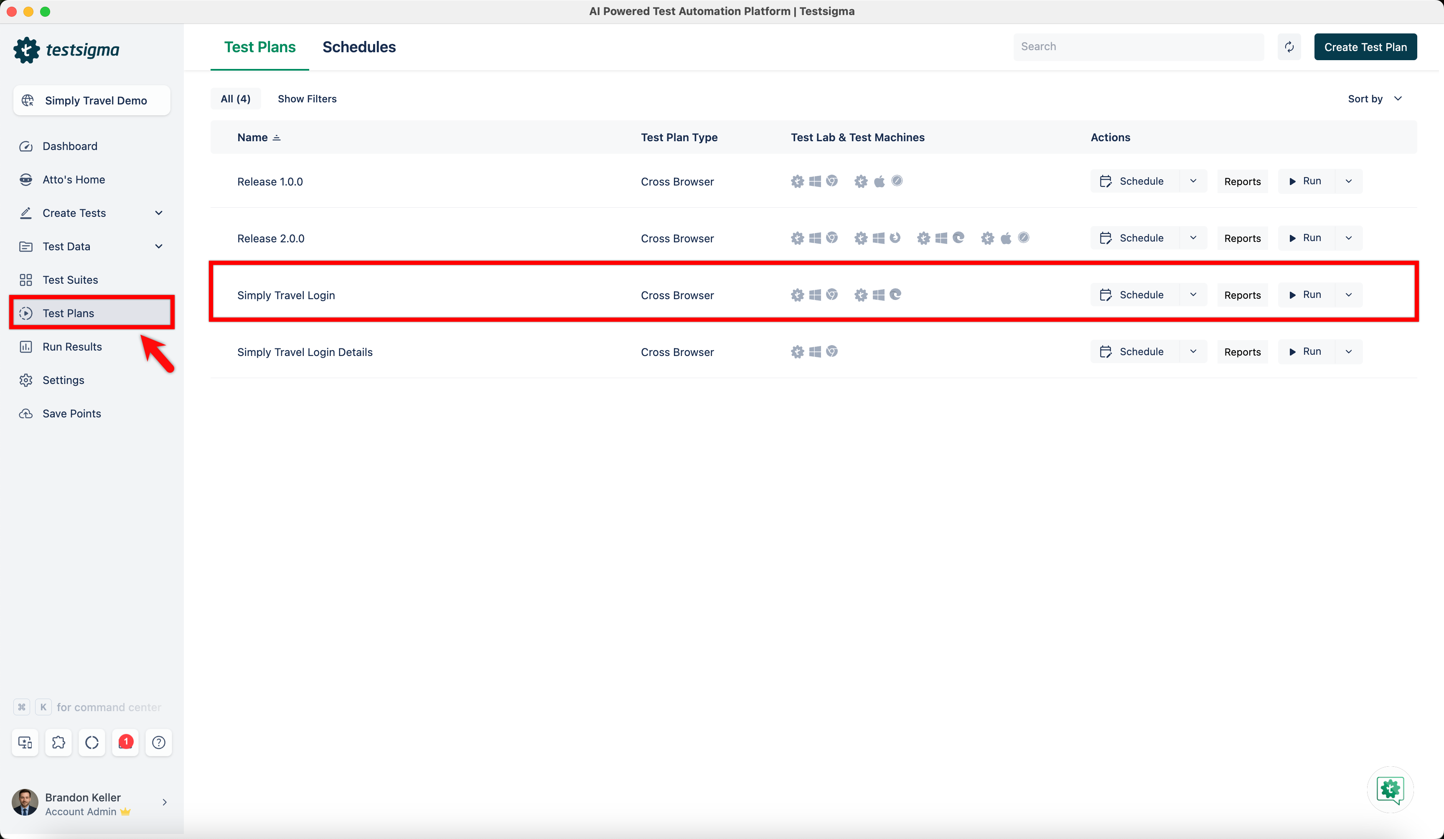Expand the Create Tests menu
Viewport: 1444px width, 839px height.
coord(159,213)
